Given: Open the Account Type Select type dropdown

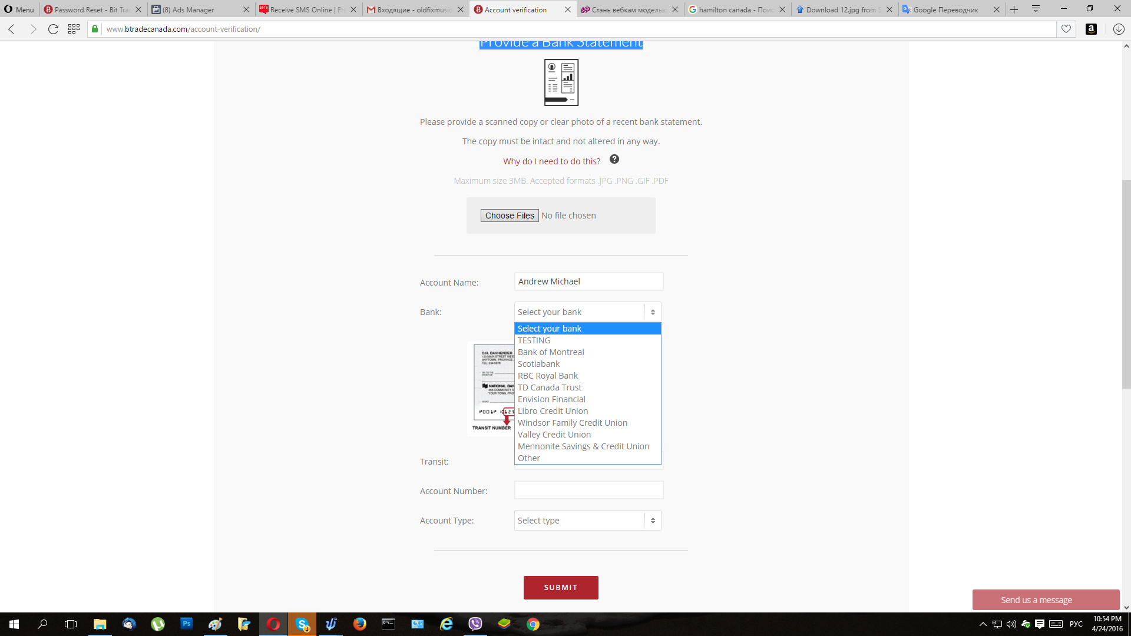Looking at the screenshot, I should [x=587, y=521].
